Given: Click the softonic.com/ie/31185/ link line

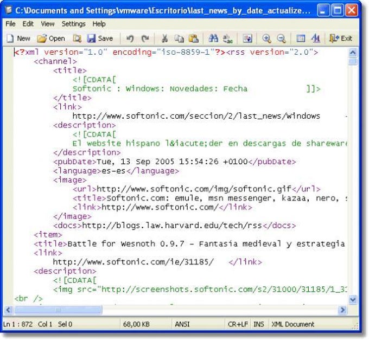Looking at the screenshot, I should pyautogui.click(x=157, y=262).
